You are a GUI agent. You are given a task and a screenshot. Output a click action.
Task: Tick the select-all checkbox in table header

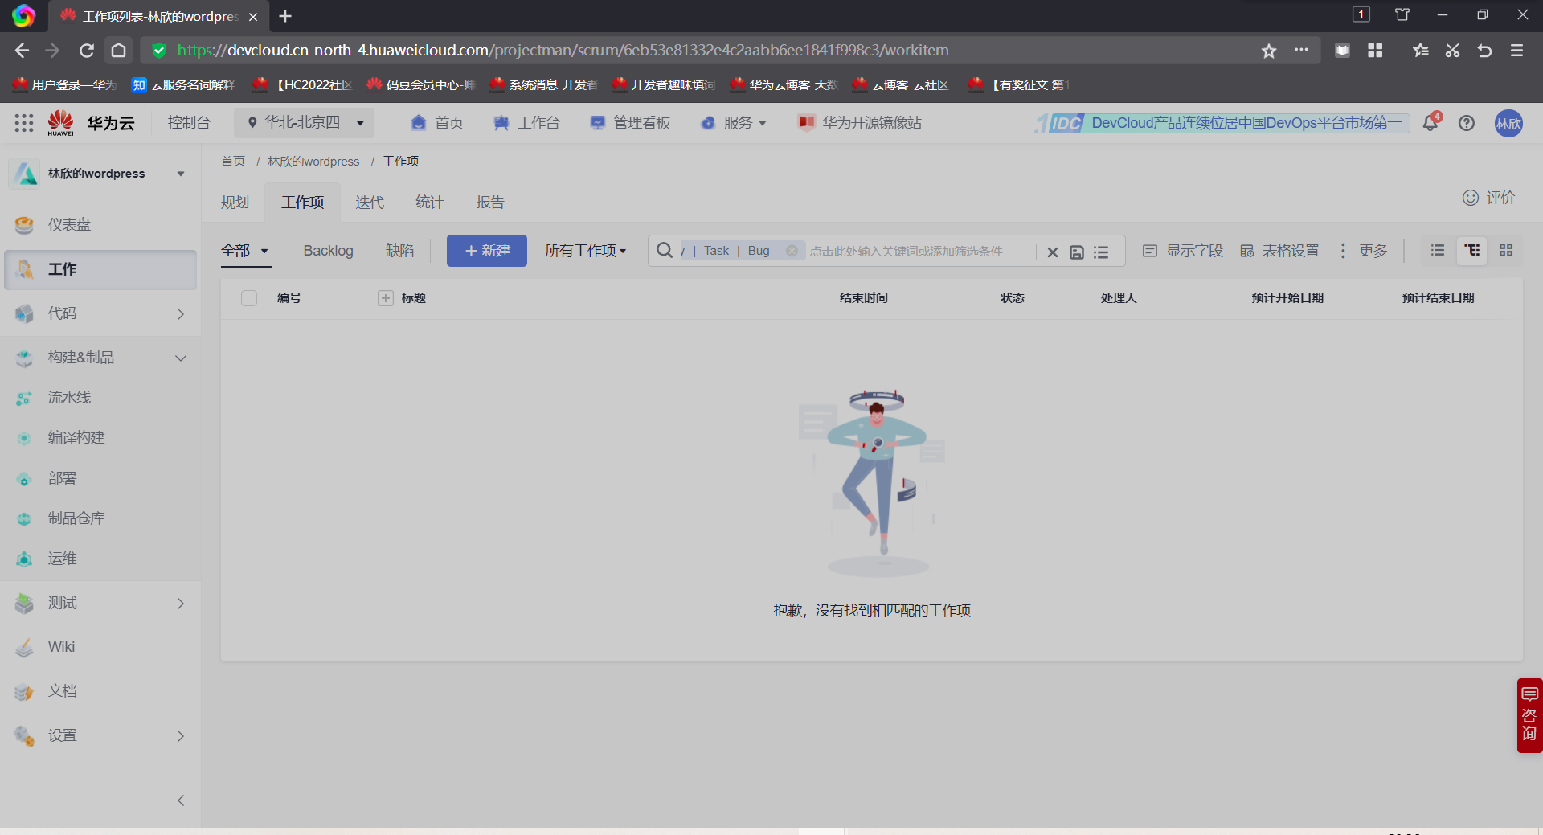249,298
